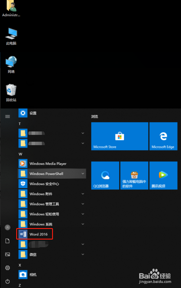Click the Windows 系统 folder icon
181x288 pixels.
(x=23, y=224)
